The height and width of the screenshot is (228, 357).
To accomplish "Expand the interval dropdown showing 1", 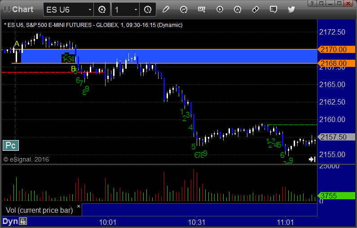I will tap(136, 9).
